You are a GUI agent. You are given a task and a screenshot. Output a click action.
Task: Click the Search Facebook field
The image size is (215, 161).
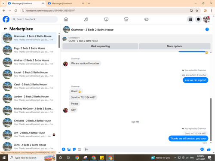(x=34, y=19)
